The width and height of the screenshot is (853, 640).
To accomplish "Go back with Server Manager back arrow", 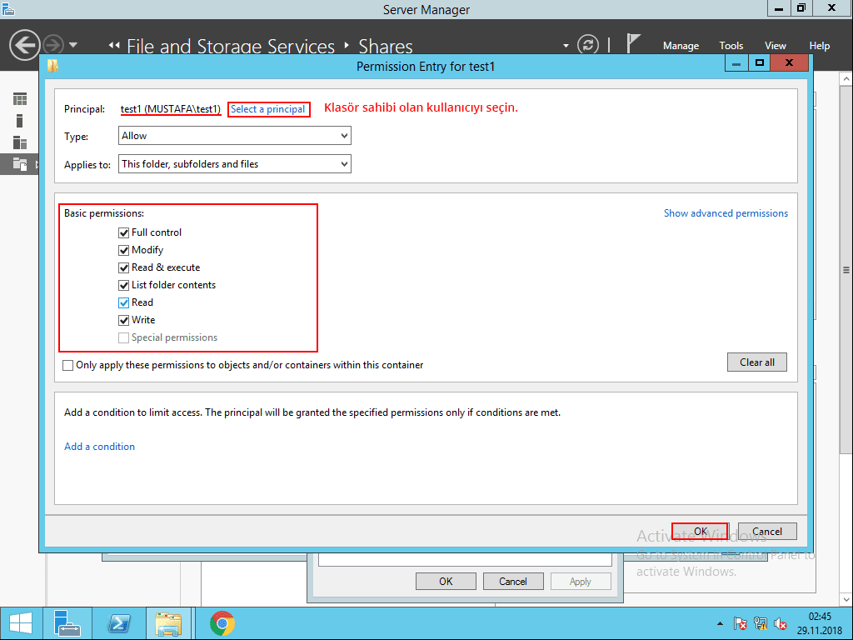I will (x=24, y=45).
